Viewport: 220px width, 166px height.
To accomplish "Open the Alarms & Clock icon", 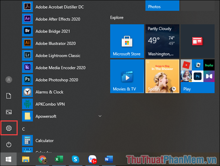I will click(27, 92).
